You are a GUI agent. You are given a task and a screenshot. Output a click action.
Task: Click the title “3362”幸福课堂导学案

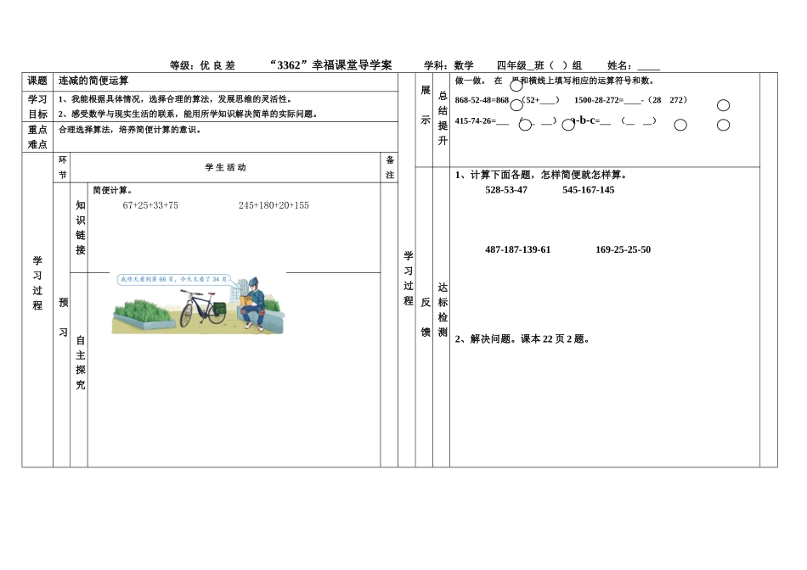[331, 65]
